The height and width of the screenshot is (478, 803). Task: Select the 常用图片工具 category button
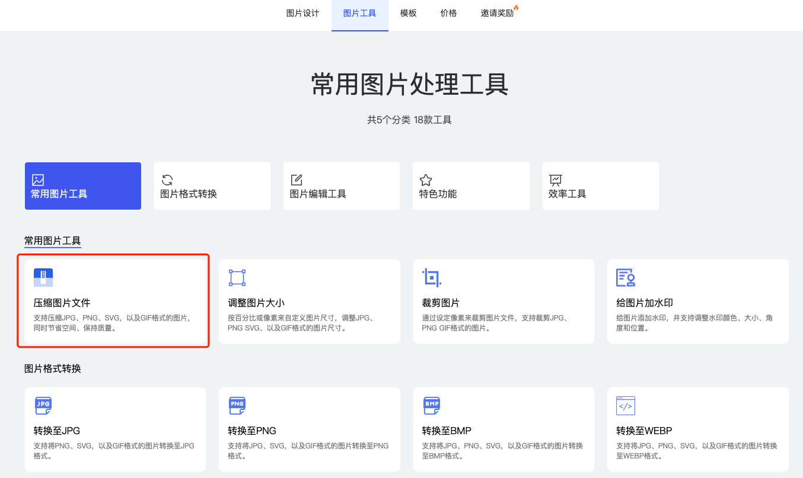(x=83, y=186)
